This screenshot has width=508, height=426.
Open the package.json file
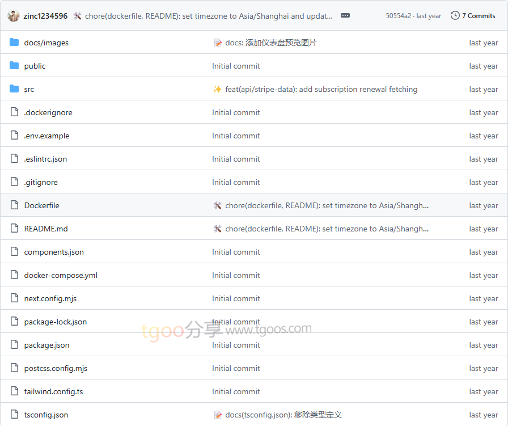(46, 345)
